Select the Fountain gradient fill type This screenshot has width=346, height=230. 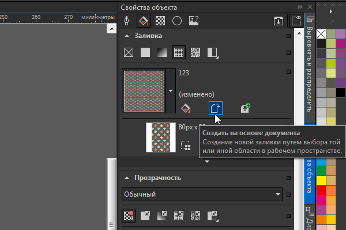point(162,53)
